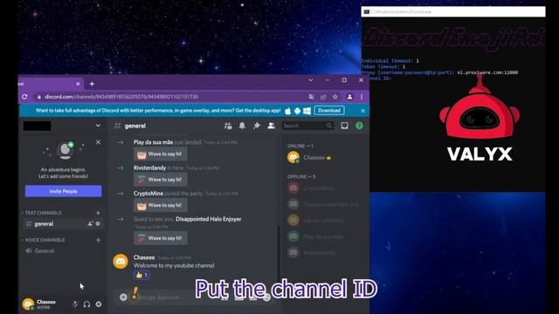Screen dimensions: 559x314
Task: Open the Threads icon in channel header
Action: click(x=228, y=126)
